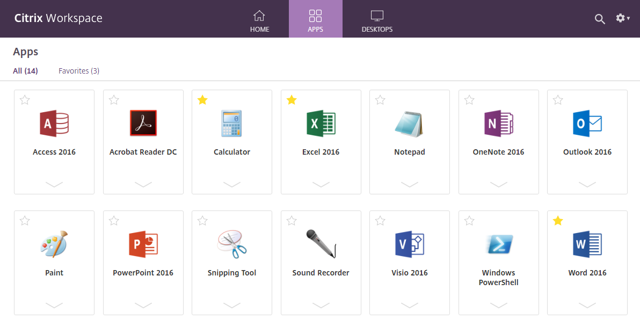The image size is (640, 327).
Task: Click the Acrobat Reader DC label
Action: coord(143,152)
